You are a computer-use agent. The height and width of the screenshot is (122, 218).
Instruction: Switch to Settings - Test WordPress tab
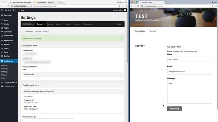click(21, 2)
